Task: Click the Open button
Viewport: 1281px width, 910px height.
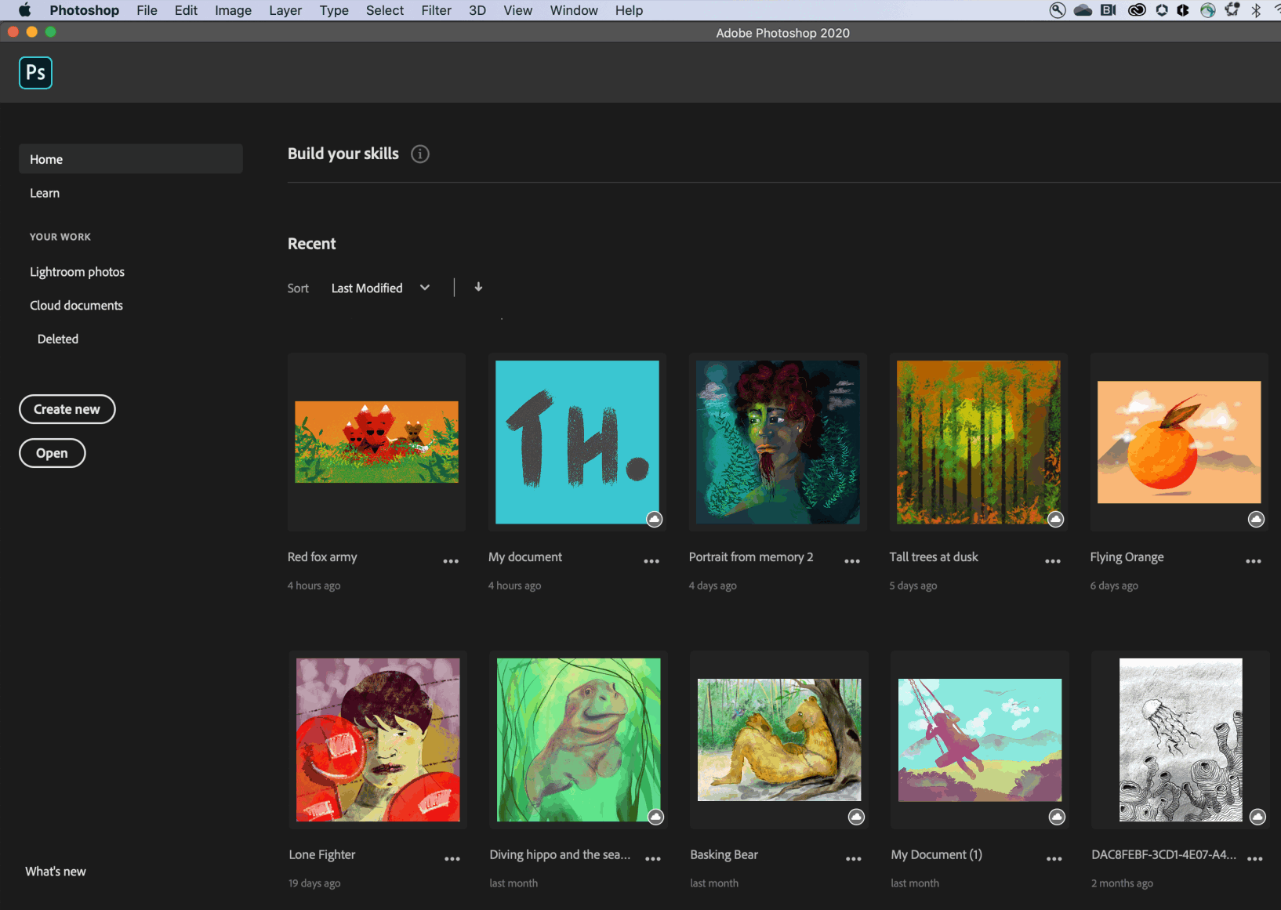Action: click(52, 453)
